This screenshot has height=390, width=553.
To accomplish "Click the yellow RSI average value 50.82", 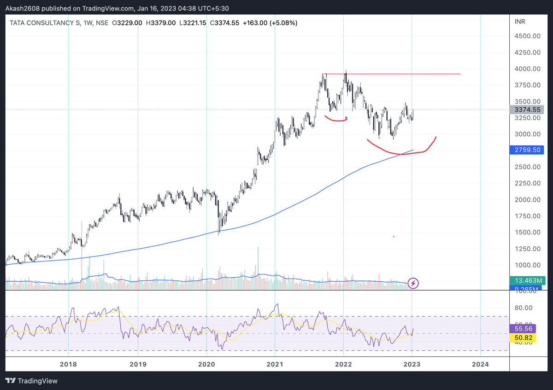I will (x=523, y=338).
